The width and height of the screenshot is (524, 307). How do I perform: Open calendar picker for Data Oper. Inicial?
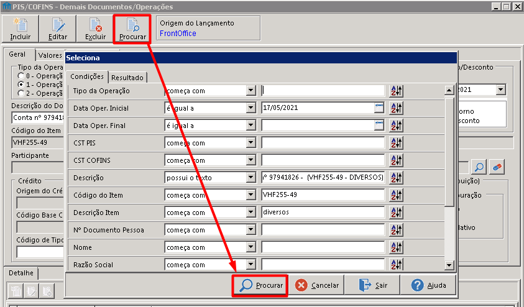pos(379,108)
